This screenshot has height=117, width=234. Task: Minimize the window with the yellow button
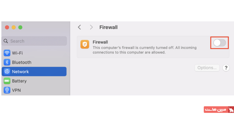[13, 27]
